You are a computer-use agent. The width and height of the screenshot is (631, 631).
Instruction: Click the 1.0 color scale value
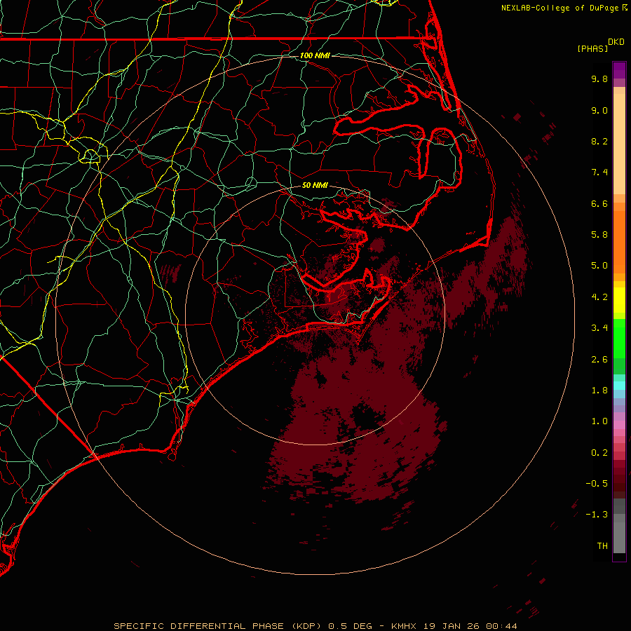(x=599, y=421)
